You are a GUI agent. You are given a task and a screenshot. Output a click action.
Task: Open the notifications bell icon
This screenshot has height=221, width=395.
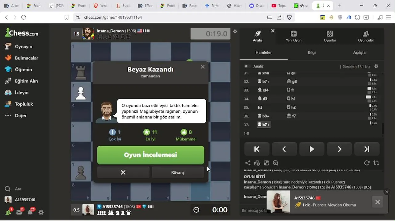coord(30,212)
